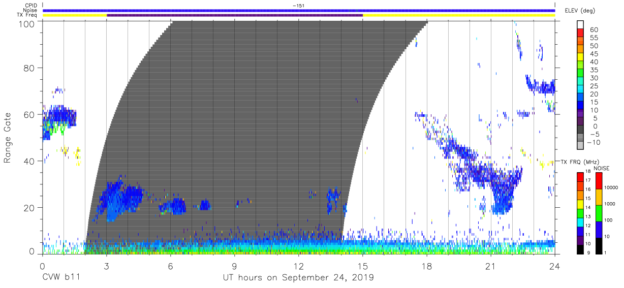The height and width of the screenshot is (288, 624).
Task: Click the 20 tick on the Range Gate axis
Action: [x=29, y=207]
